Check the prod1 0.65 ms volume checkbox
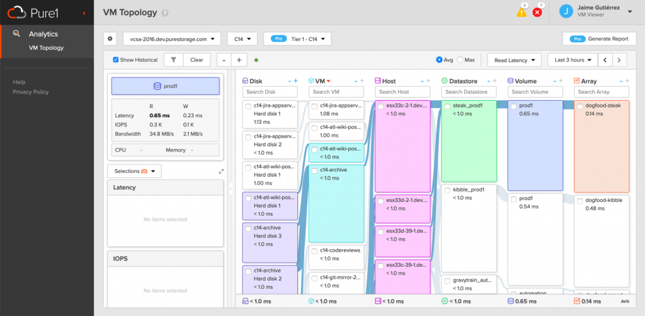 (513, 106)
